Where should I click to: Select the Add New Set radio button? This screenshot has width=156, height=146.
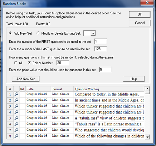(10, 33)
